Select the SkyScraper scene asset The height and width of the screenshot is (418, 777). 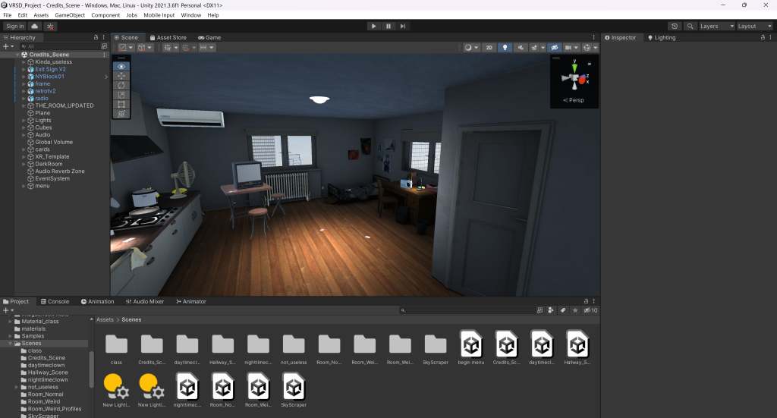pyautogui.click(x=294, y=390)
